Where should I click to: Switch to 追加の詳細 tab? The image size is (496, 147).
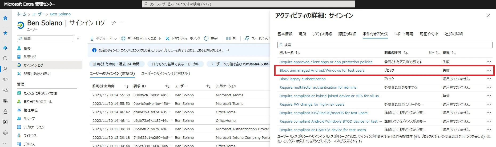(x=454, y=34)
